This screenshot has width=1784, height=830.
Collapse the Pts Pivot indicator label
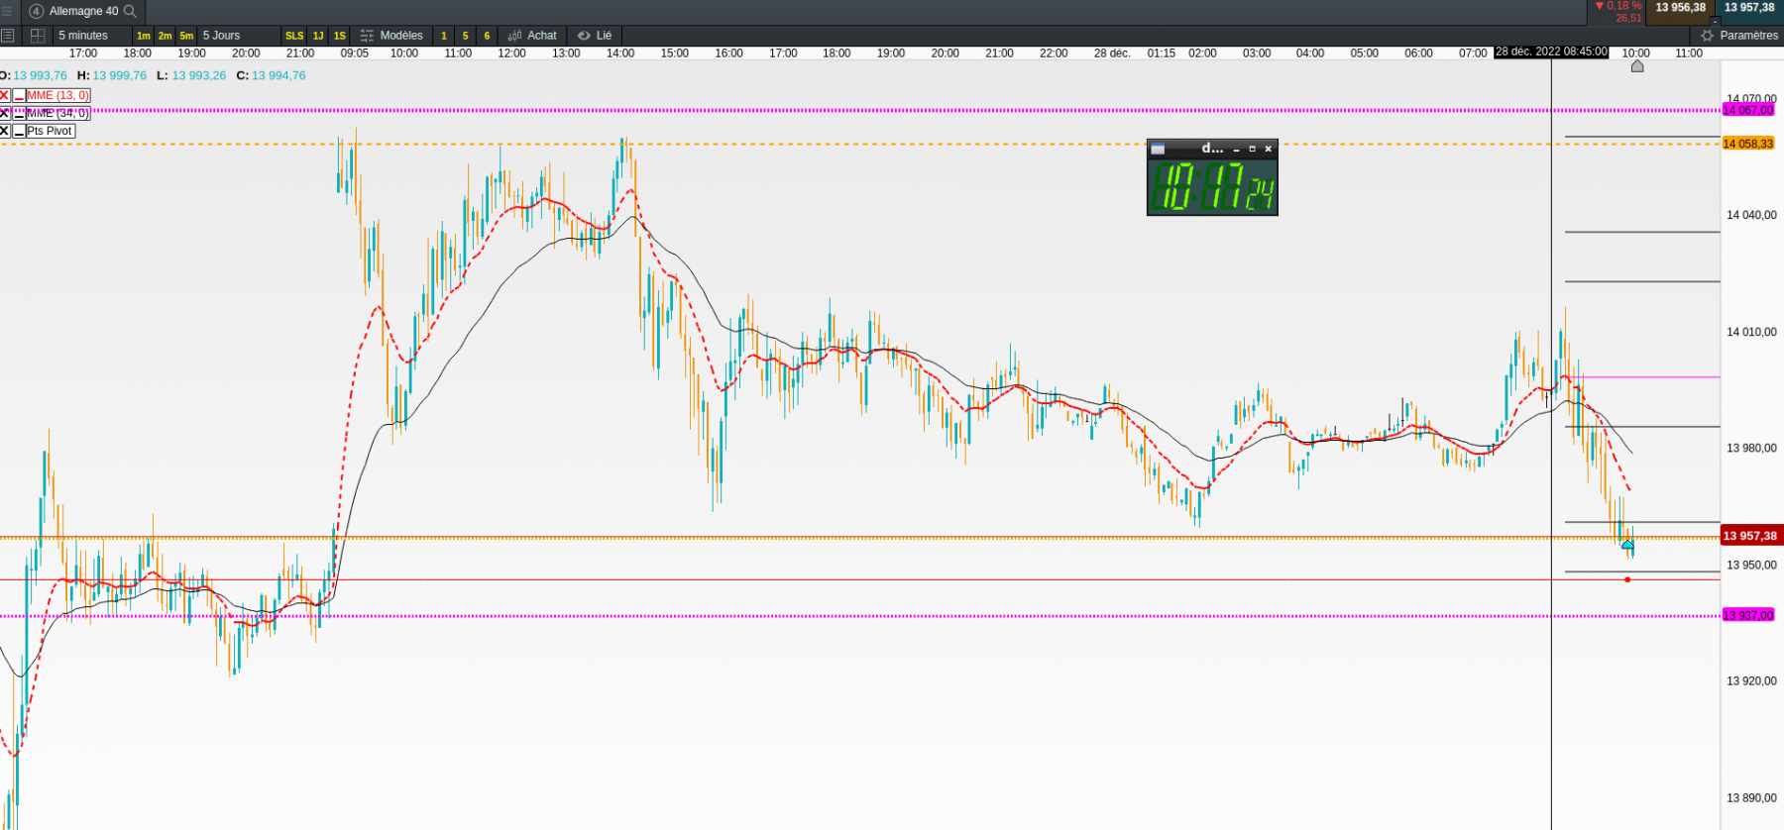(x=19, y=131)
